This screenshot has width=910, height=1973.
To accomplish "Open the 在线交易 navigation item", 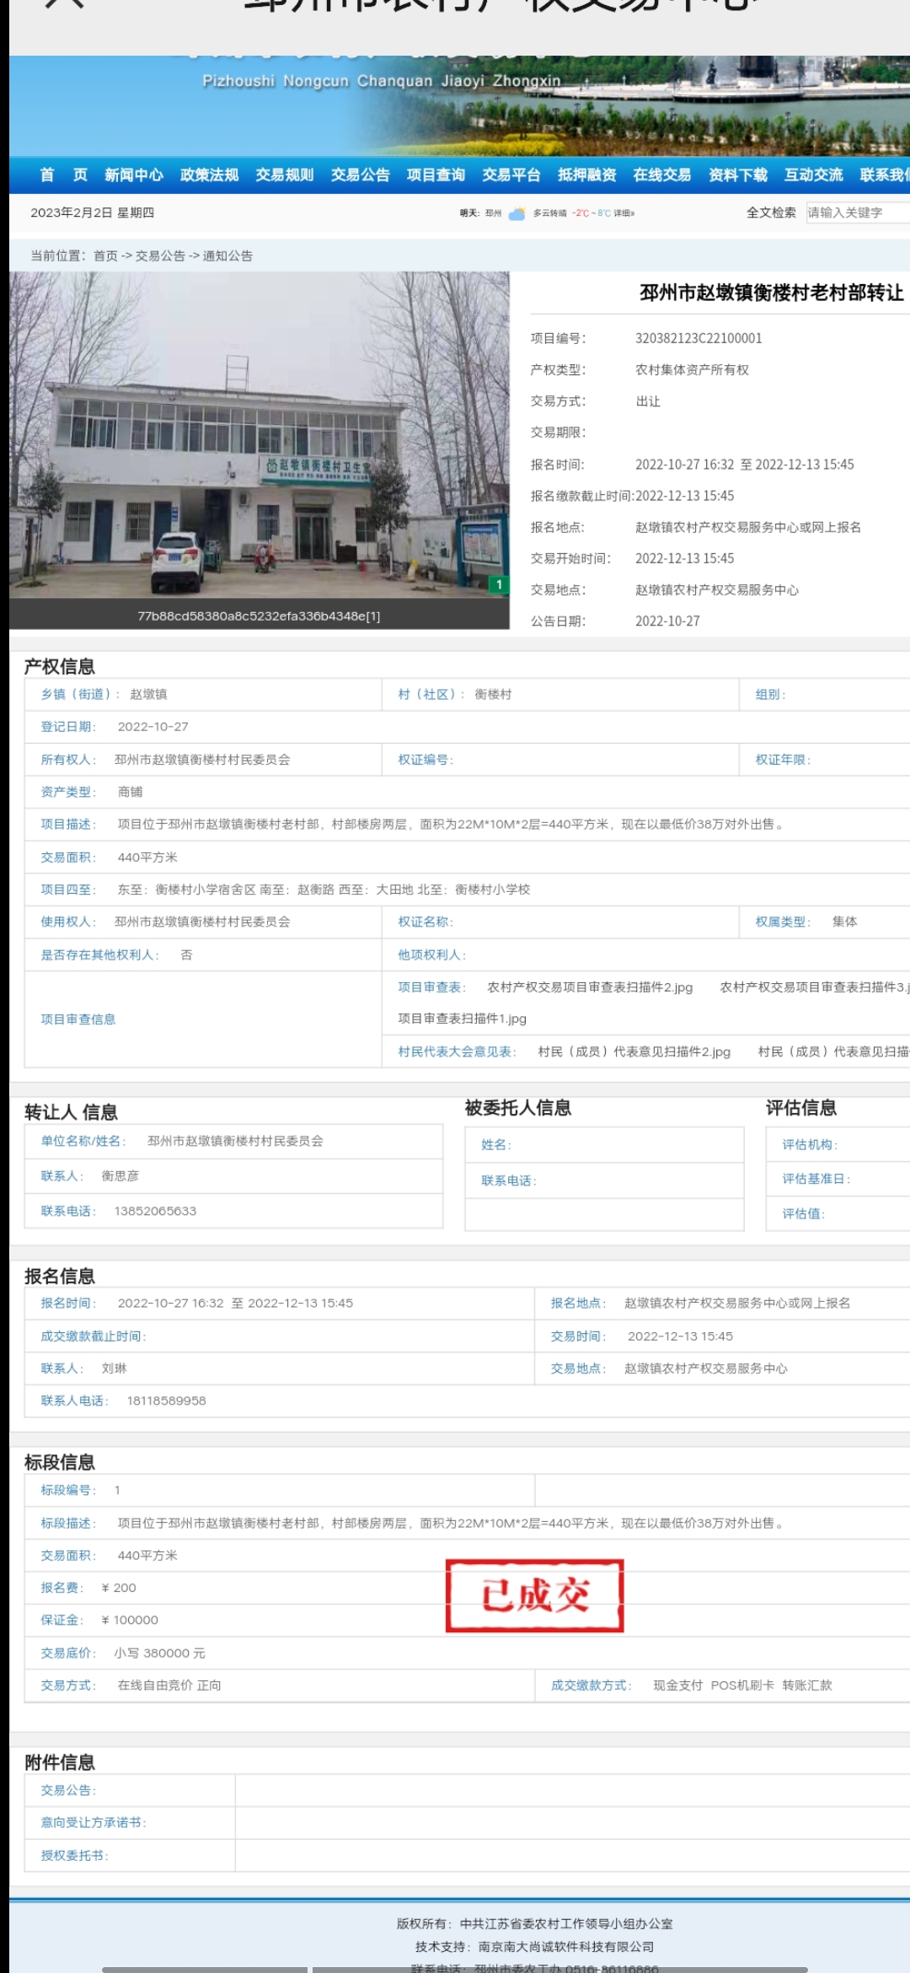I will tap(662, 175).
